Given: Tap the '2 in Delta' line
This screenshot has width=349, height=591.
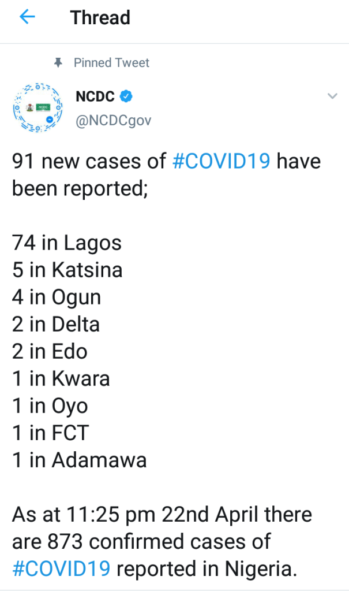Looking at the screenshot, I should point(56,325).
